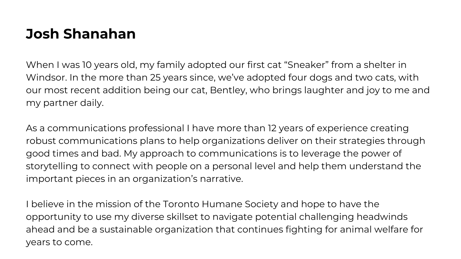
Task: Click the word "headwinds"
Action: [382, 217]
